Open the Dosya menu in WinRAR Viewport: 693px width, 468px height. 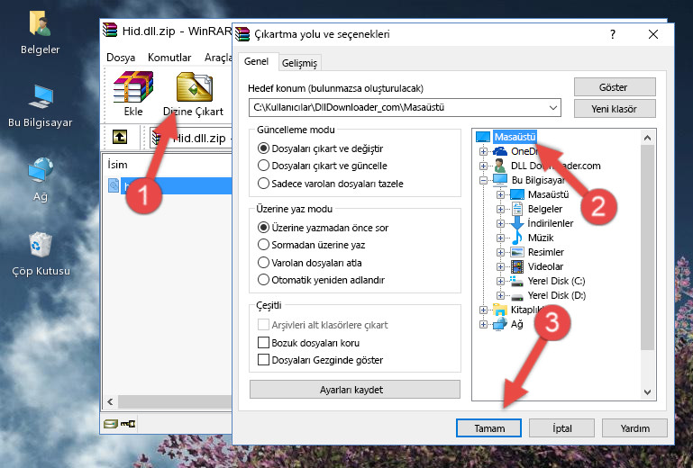121,58
